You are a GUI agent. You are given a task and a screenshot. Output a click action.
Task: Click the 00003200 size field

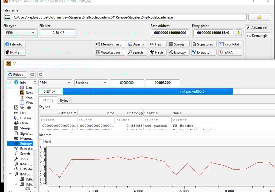[163, 83]
